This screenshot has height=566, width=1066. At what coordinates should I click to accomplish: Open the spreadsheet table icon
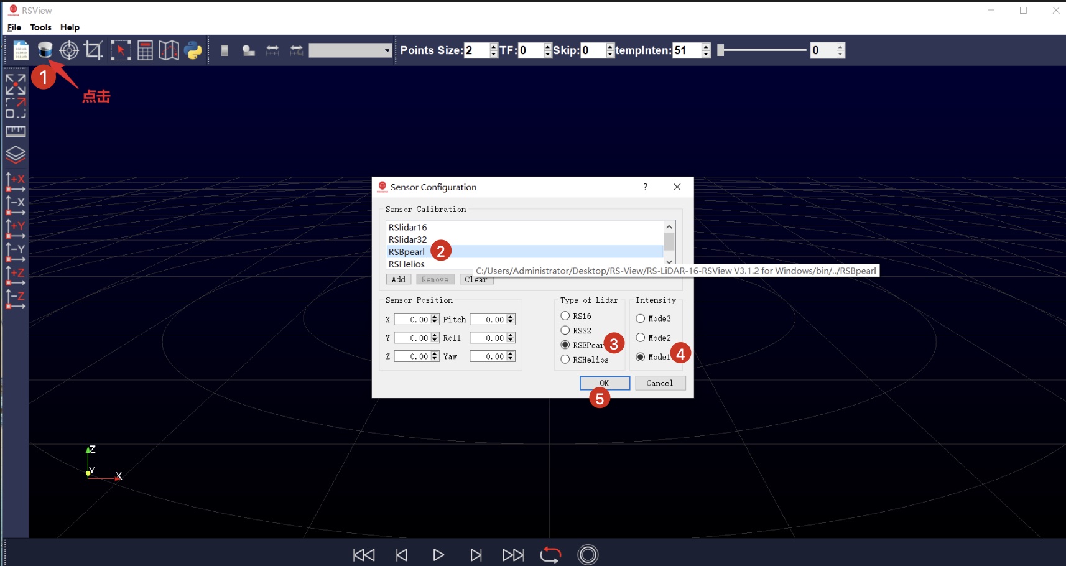[145, 50]
